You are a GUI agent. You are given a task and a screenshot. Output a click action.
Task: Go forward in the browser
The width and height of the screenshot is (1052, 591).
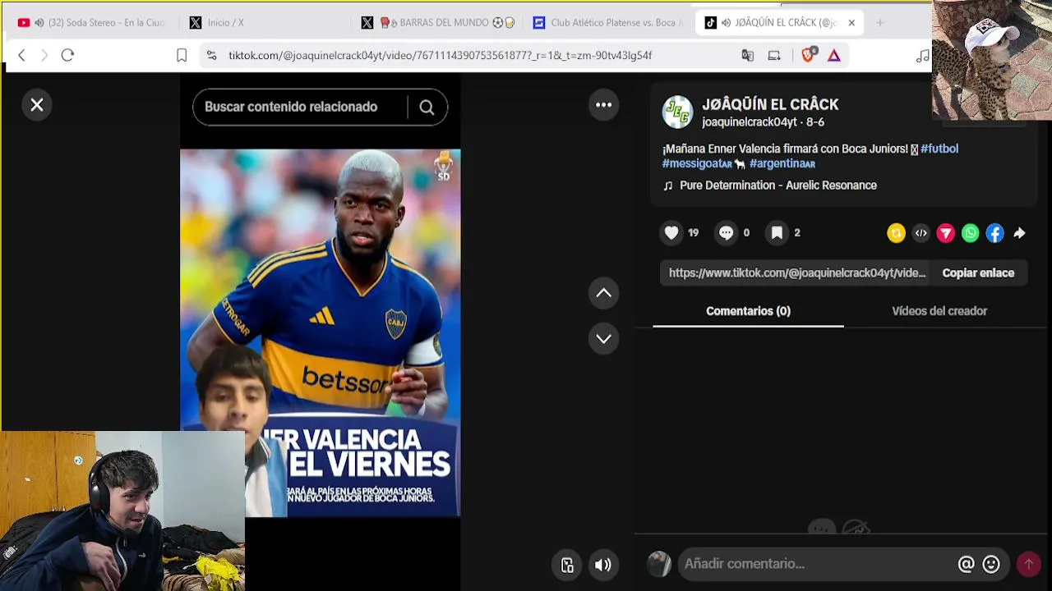click(x=44, y=55)
